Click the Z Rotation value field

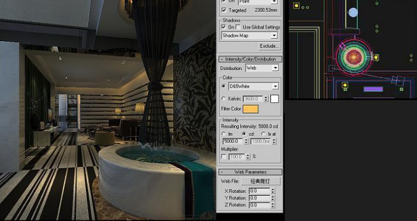tap(259, 205)
